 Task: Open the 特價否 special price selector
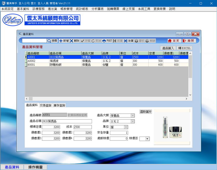(147, 139)
